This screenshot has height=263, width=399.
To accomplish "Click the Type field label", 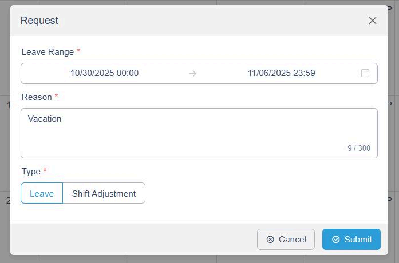I will [31, 172].
